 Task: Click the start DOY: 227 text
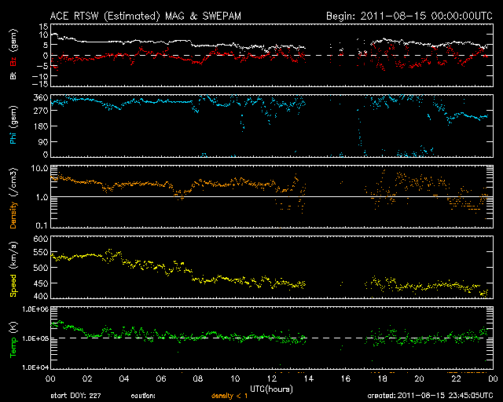77,396
